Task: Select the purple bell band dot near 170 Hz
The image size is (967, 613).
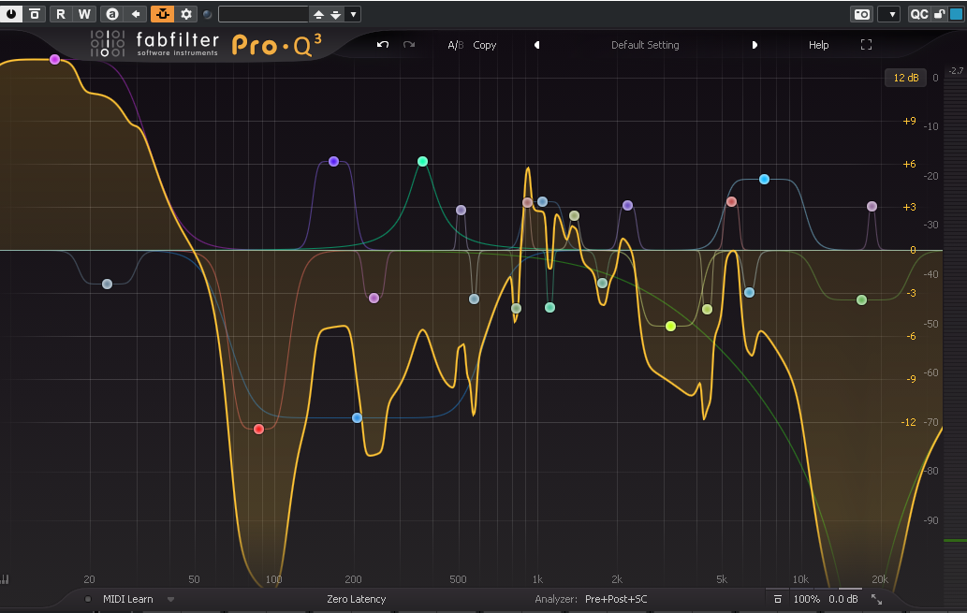Action: pos(333,161)
